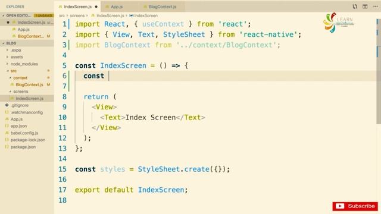
Task: Click export default on line 17
Action: click(104, 190)
